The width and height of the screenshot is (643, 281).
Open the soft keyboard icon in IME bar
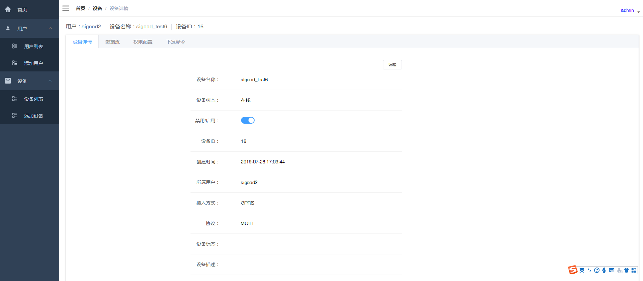pos(612,270)
